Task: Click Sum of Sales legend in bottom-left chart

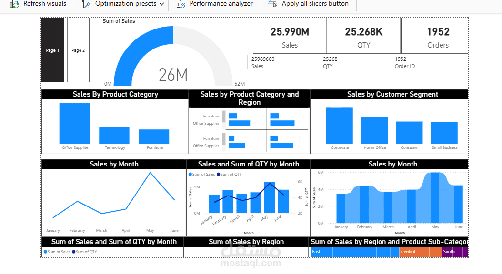Action: [57, 252]
